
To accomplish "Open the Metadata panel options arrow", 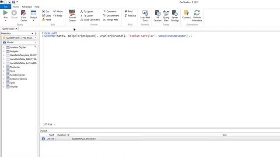I will 32,33.
